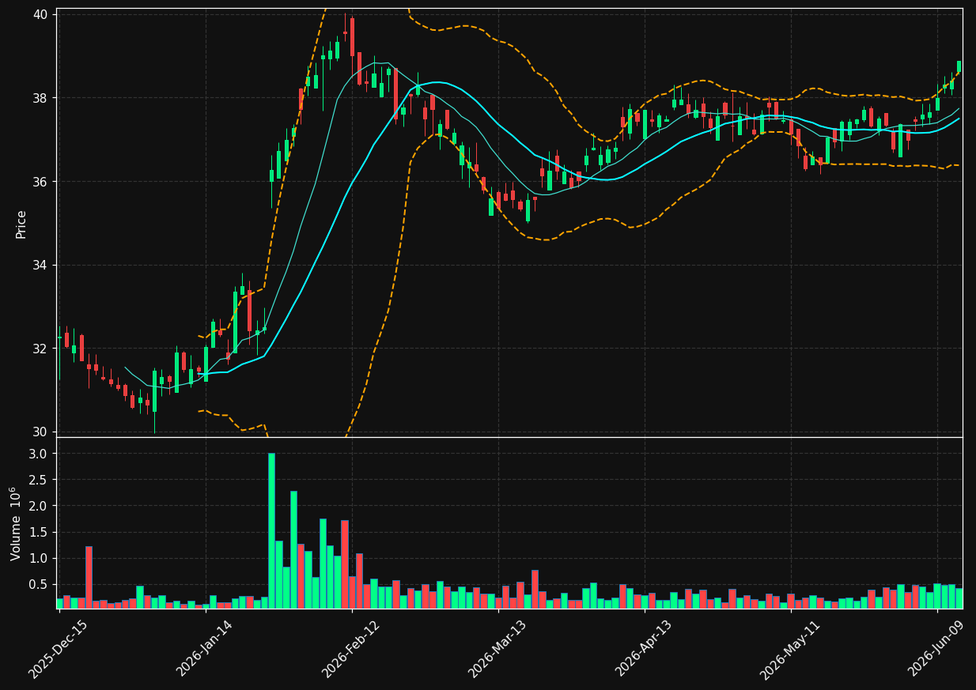Select the 2025-Dec-15 date tick label
The image size is (976, 690).
coord(58,648)
